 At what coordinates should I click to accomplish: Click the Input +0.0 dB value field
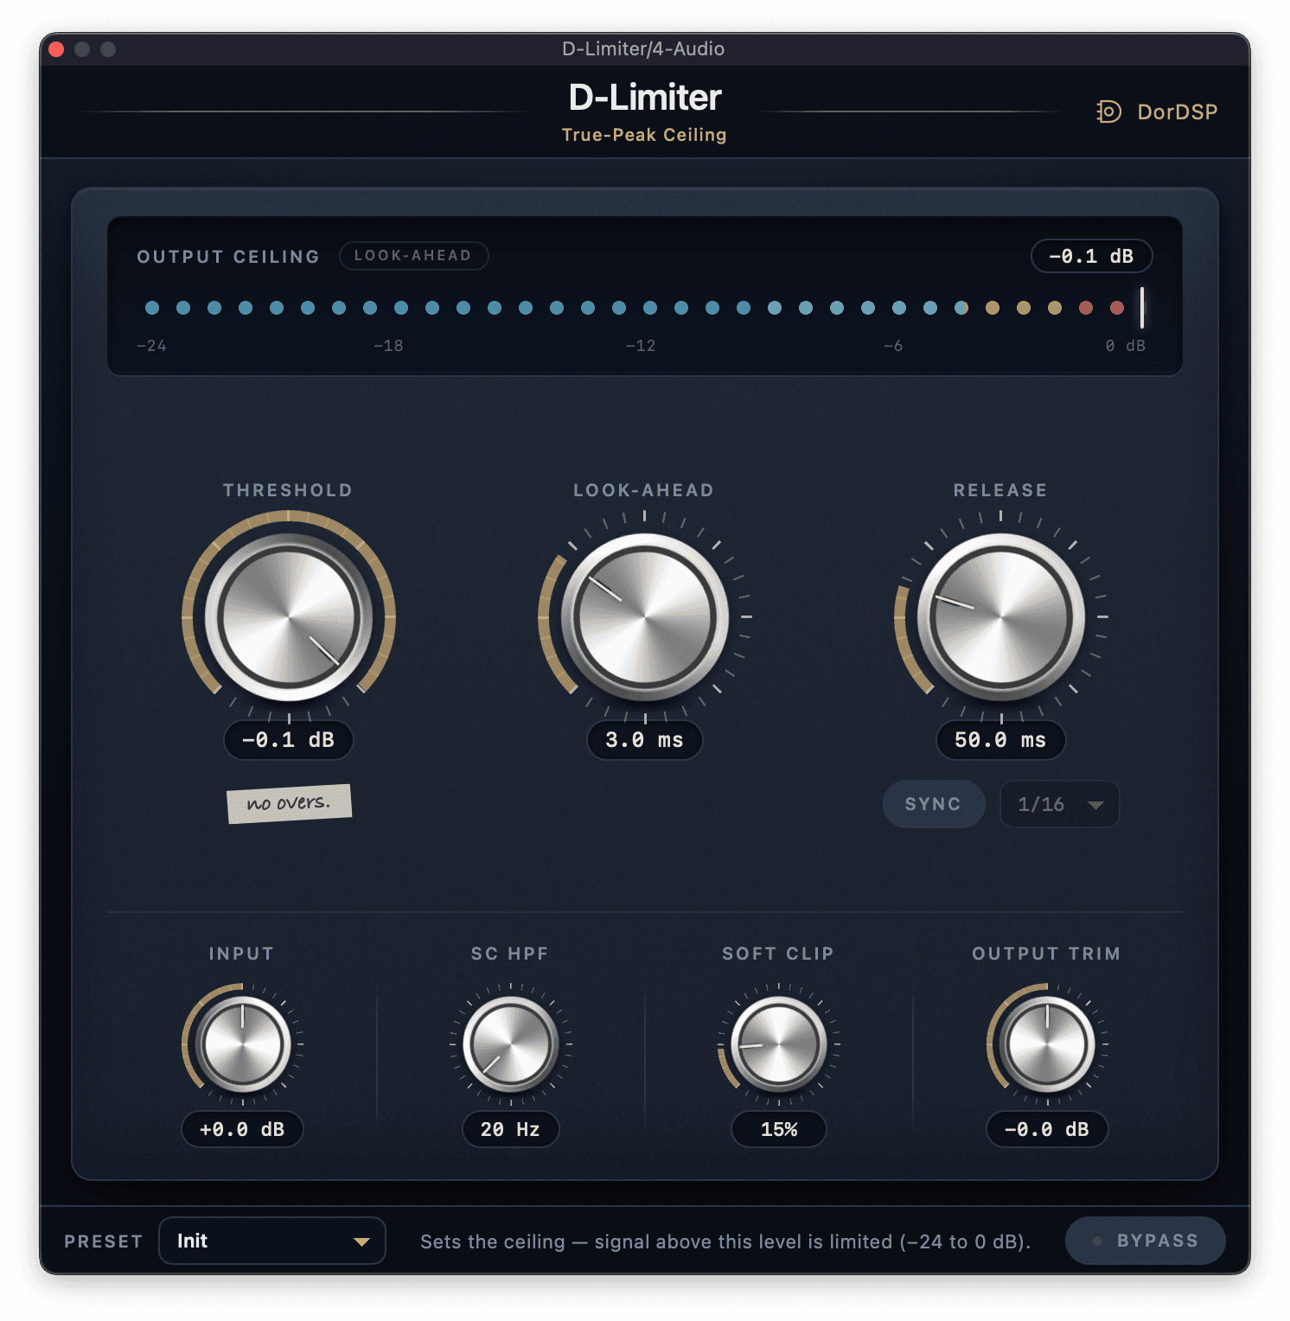[x=243, y=1129]
